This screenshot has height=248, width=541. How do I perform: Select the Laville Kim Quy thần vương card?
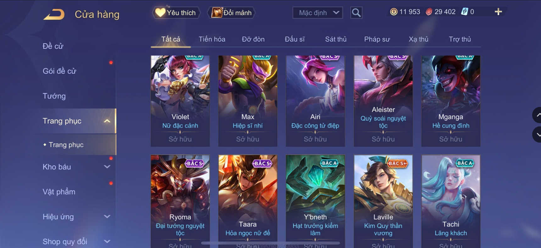pyautogui.click(x=383, y=201)
